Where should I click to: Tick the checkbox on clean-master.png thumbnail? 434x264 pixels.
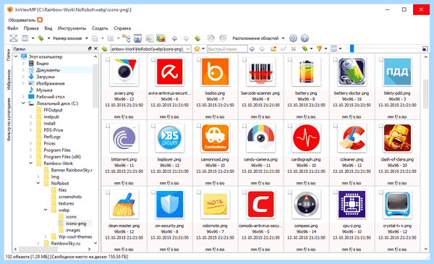click(x=108, y=192)
